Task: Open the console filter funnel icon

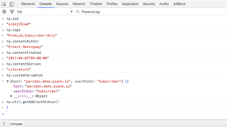Action: (x=12, y=12)
